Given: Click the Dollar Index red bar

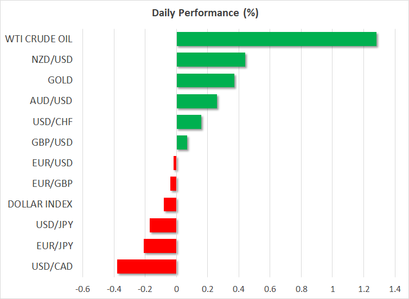Looking at the screenshot, I should [x=170, y=204].
